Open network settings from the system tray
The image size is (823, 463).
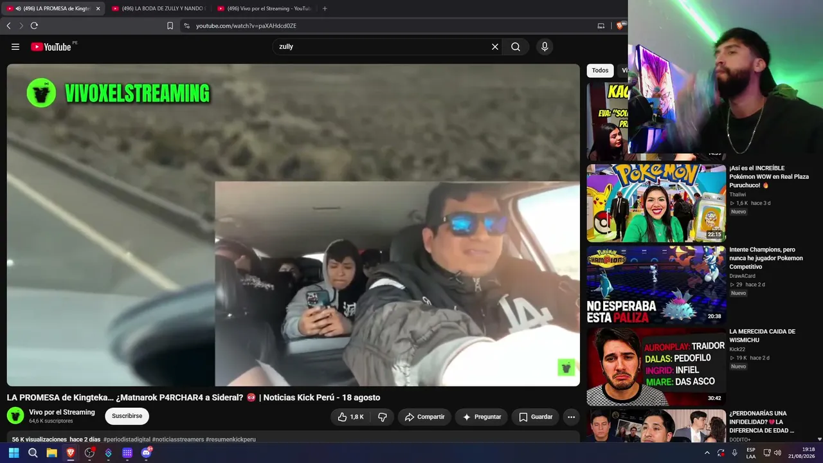tap(767, 453)
